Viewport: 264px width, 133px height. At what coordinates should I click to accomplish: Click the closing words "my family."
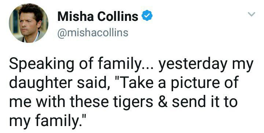click(48, 120)
